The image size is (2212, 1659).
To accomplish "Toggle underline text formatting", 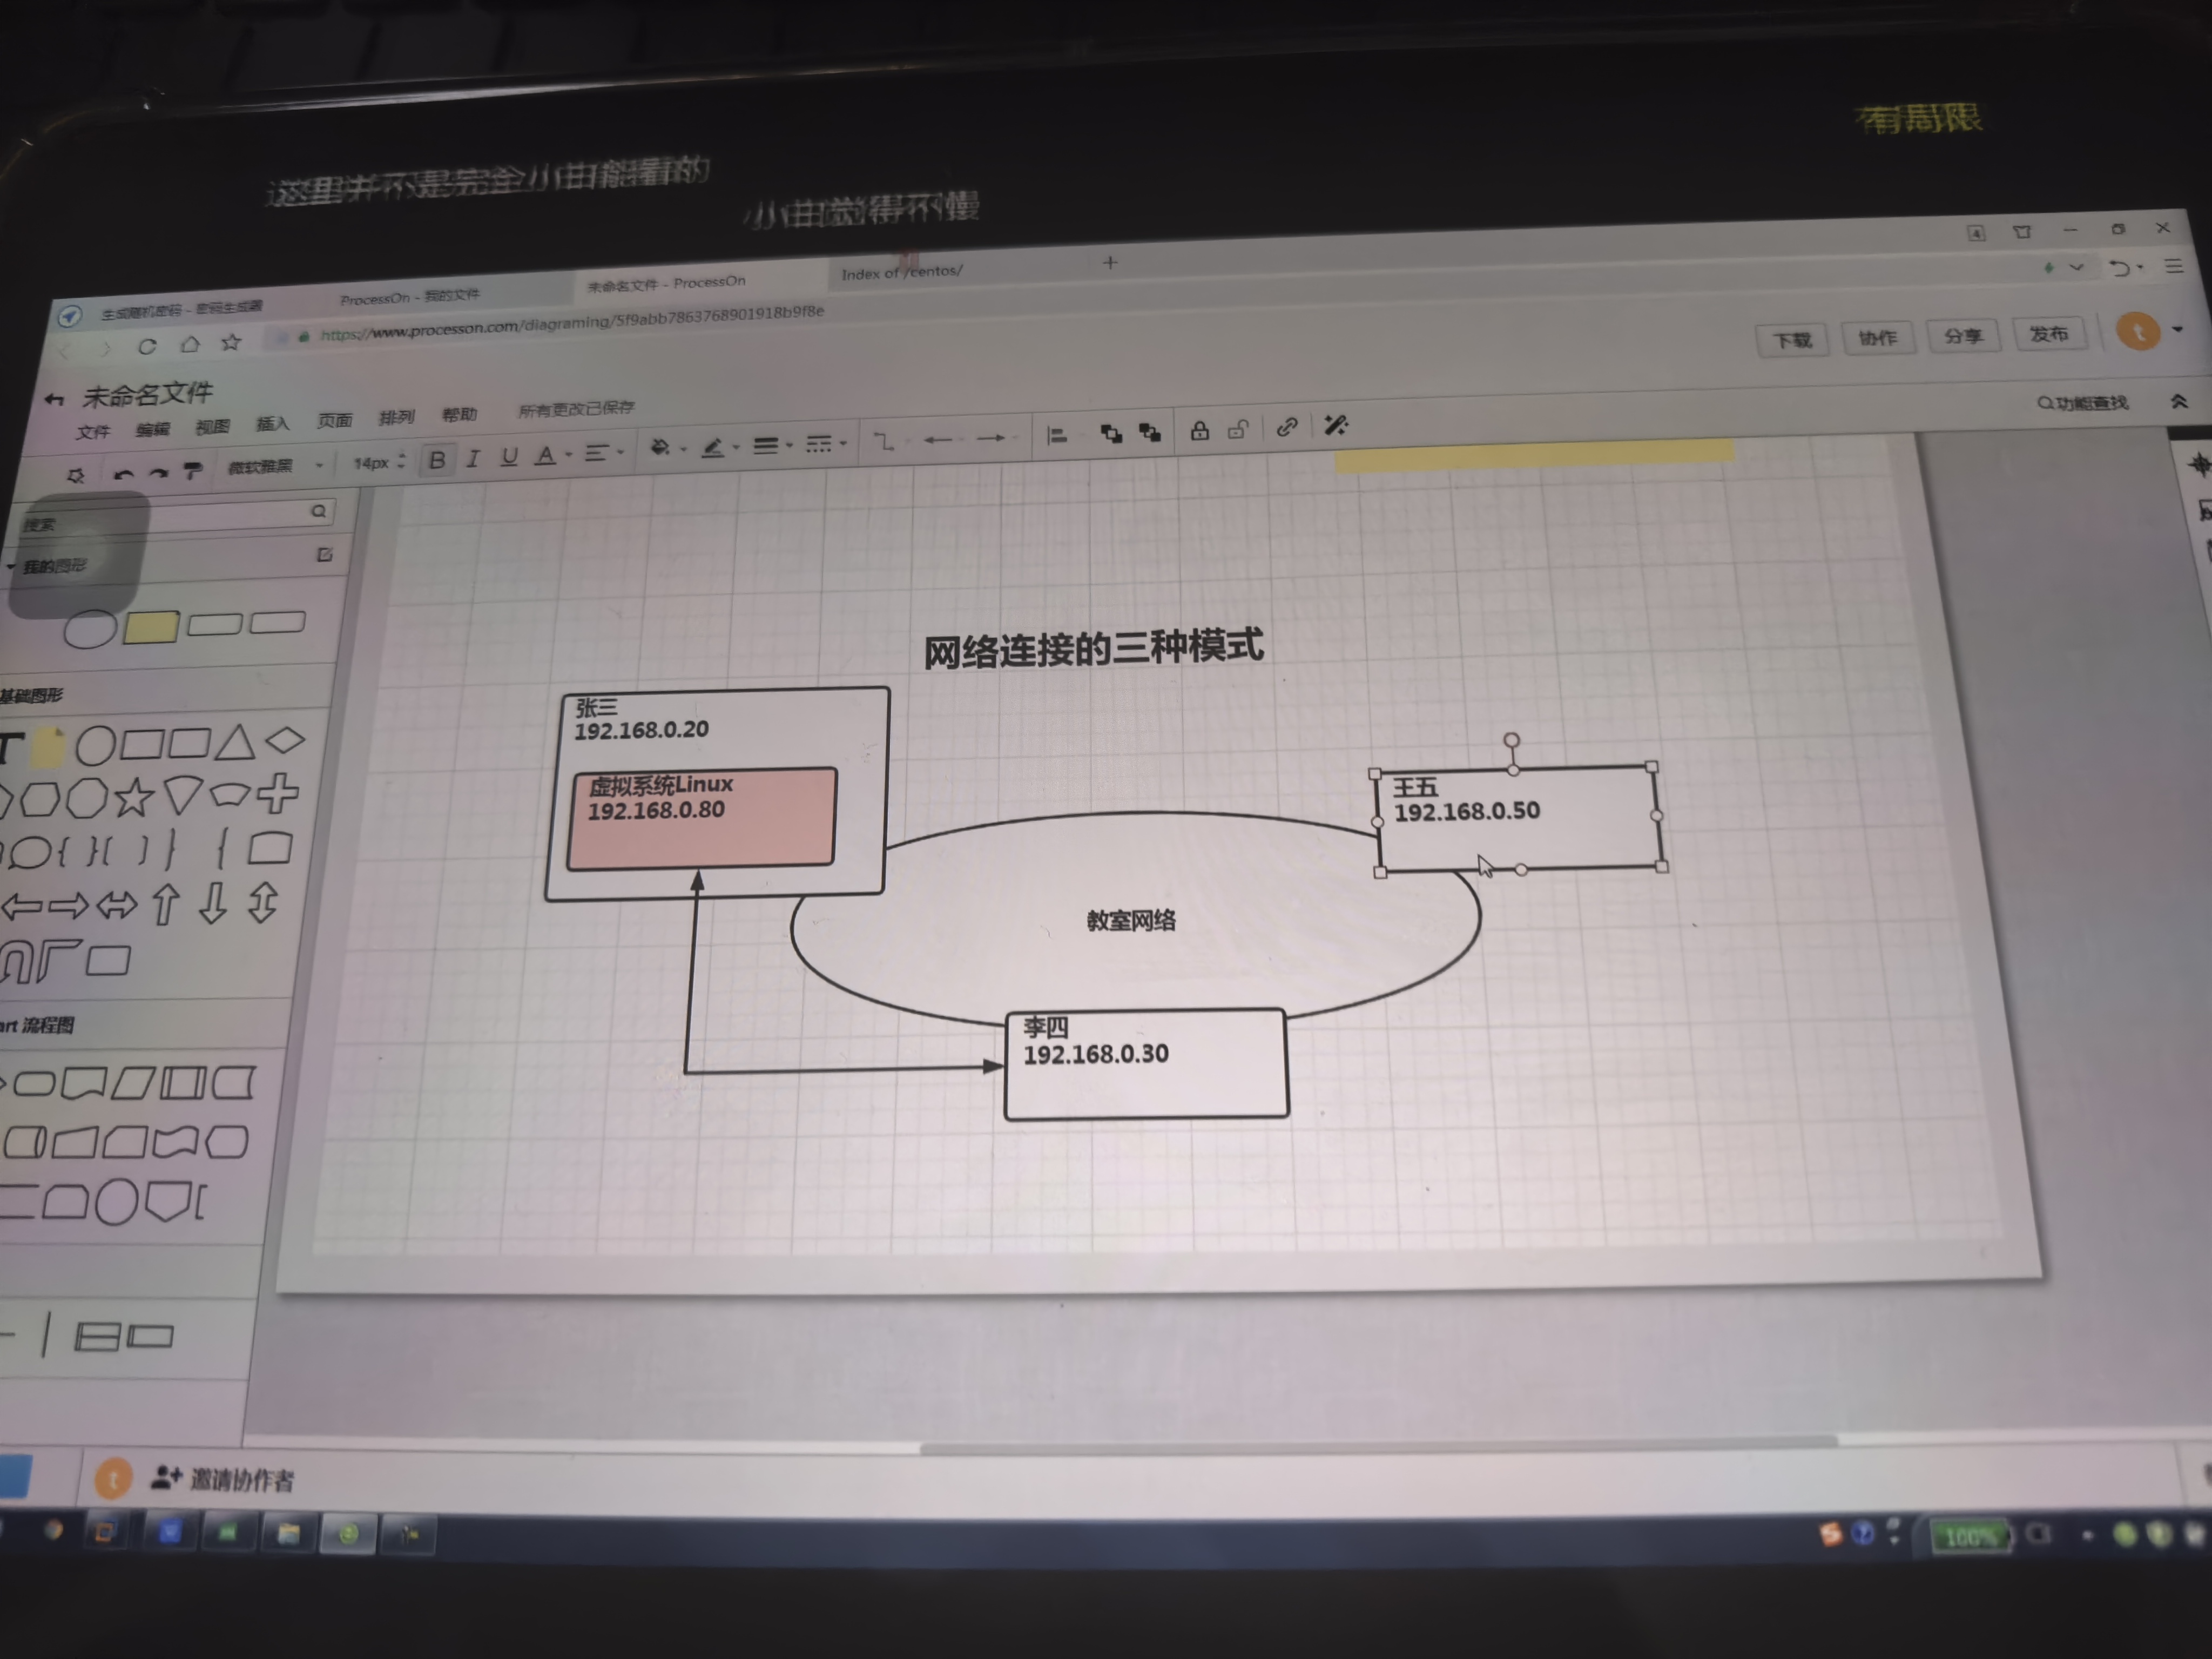I will tap(509, 456).
